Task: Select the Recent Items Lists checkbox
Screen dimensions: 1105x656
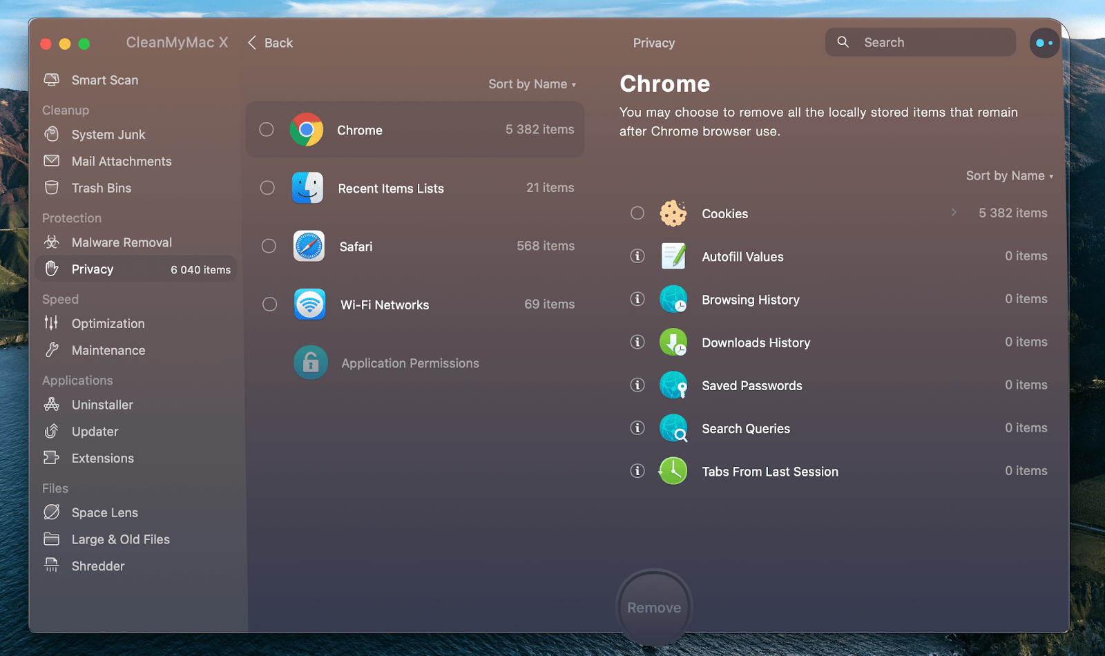Action: (267, 188)
